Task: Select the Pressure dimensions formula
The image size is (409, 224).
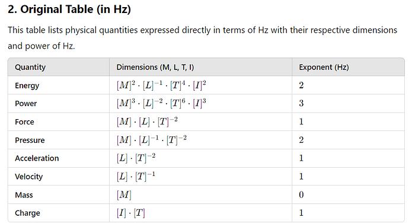Action: pyautogui.click(x=152, y=140)
